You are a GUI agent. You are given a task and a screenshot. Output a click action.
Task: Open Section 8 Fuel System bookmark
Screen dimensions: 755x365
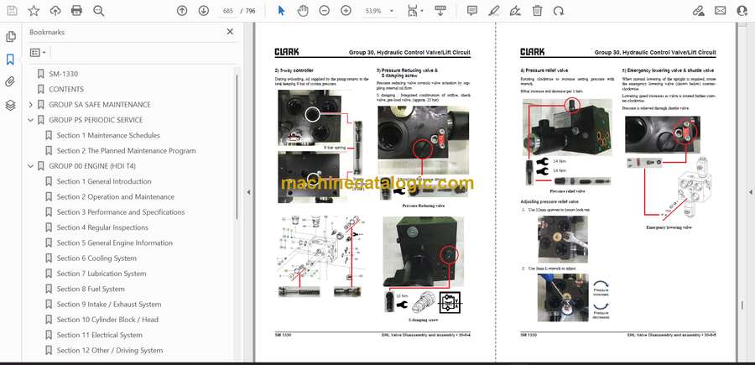pos(91,289)
